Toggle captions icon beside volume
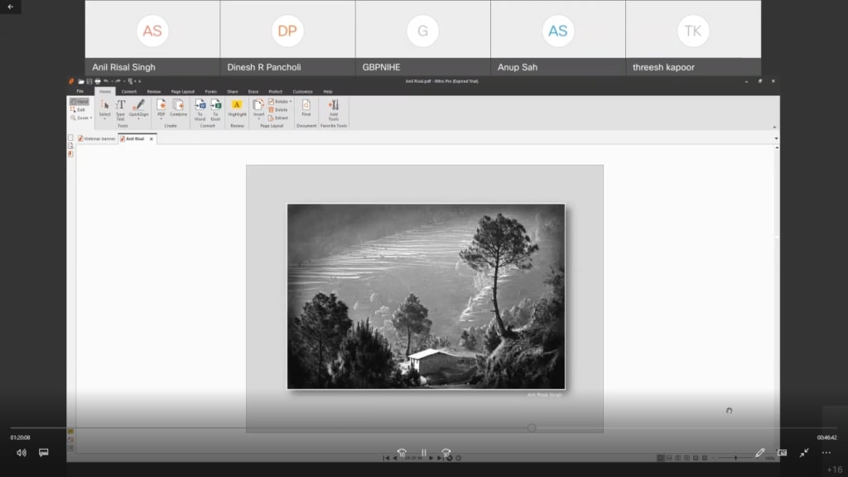Image resolution: width=848 pixels, height=477 pixels. (x=44, y=453)
